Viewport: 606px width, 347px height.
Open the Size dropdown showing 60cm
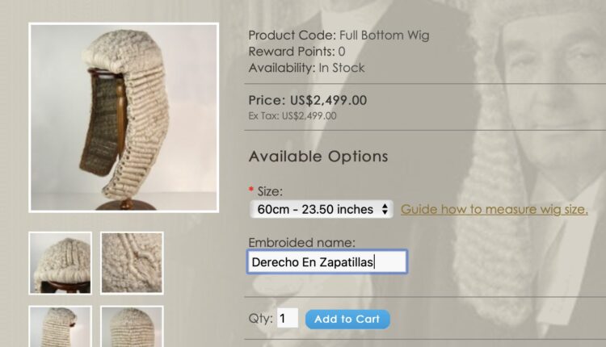click(321, 209)
